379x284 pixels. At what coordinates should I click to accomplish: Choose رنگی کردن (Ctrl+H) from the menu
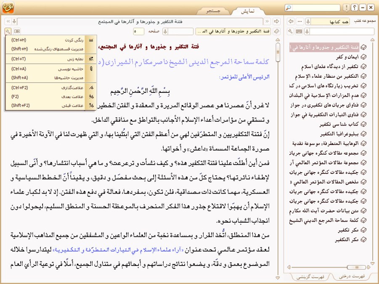coord(51,40)
